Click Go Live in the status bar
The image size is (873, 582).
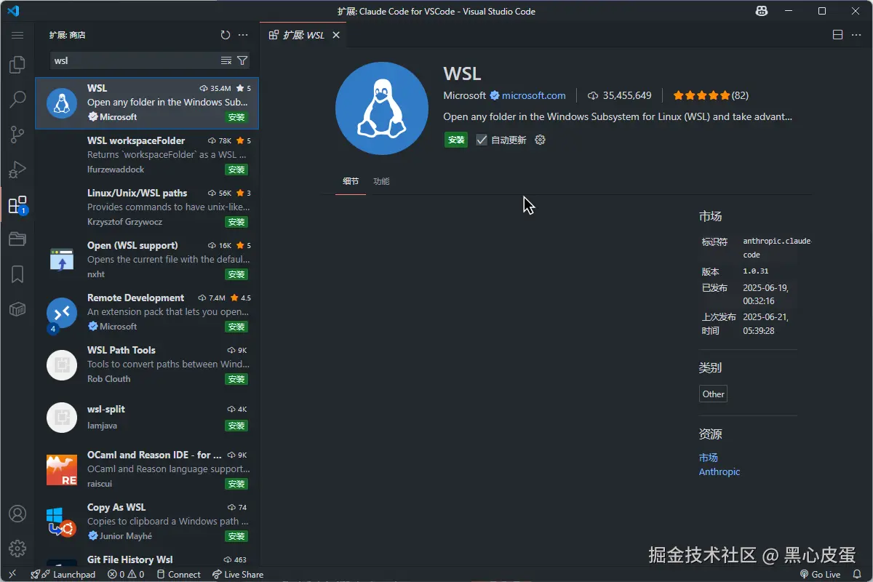coord(820,574)
